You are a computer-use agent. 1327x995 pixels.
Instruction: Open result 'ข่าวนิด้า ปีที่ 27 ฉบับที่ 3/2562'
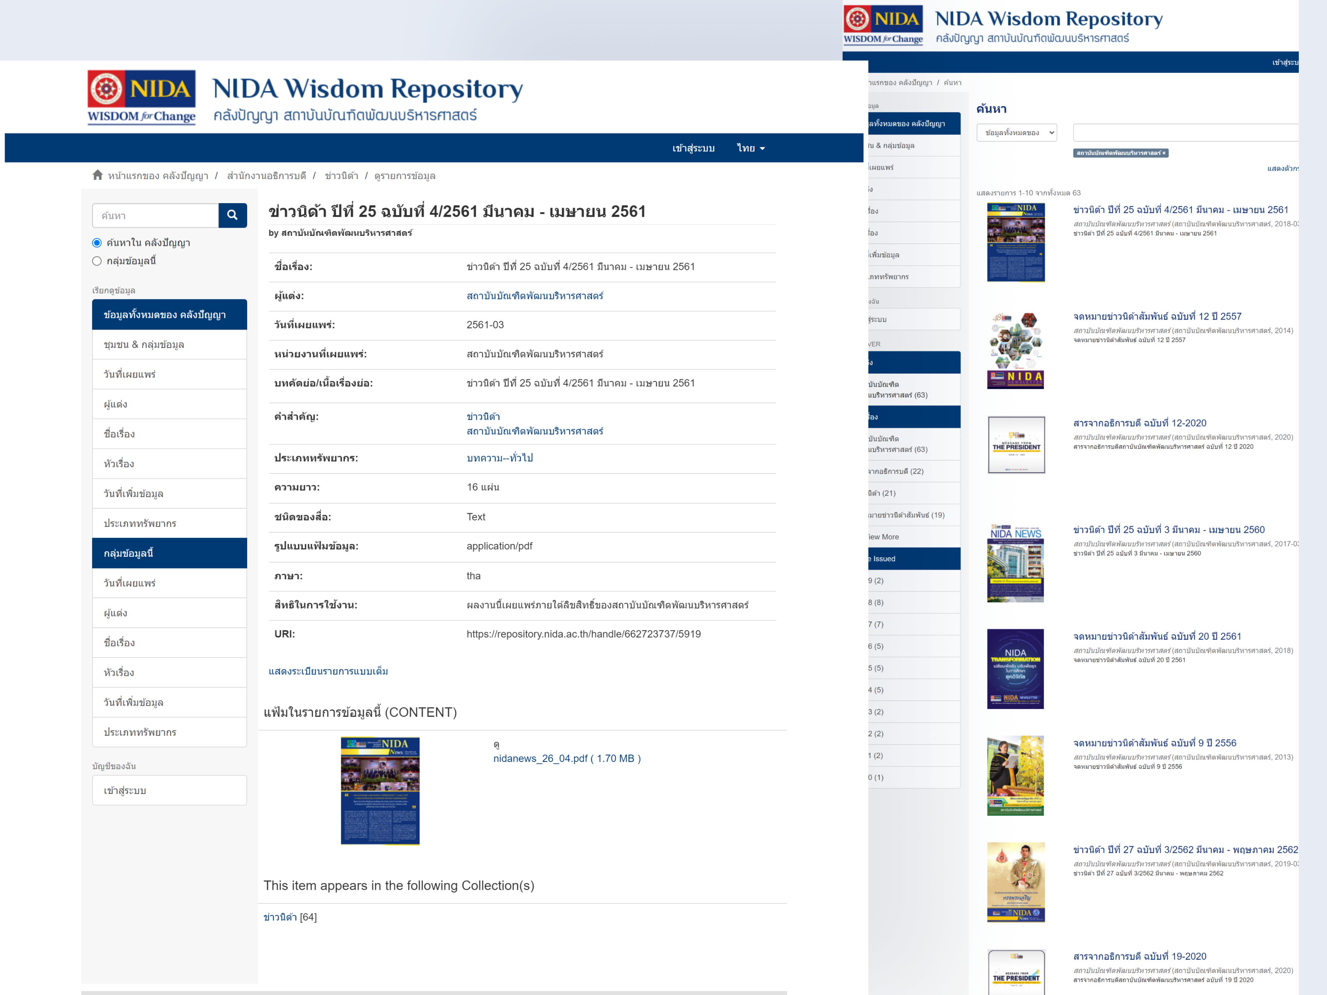click(1186, 850)
